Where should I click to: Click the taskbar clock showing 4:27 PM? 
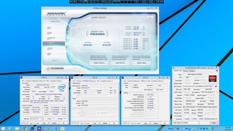228,128
